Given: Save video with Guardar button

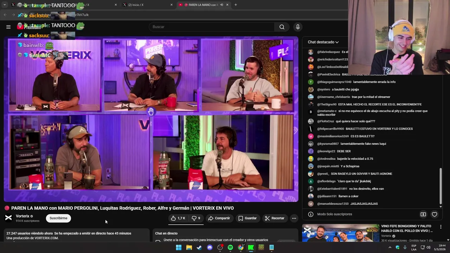Looking at the screenshot, I should tap(247, 218).
